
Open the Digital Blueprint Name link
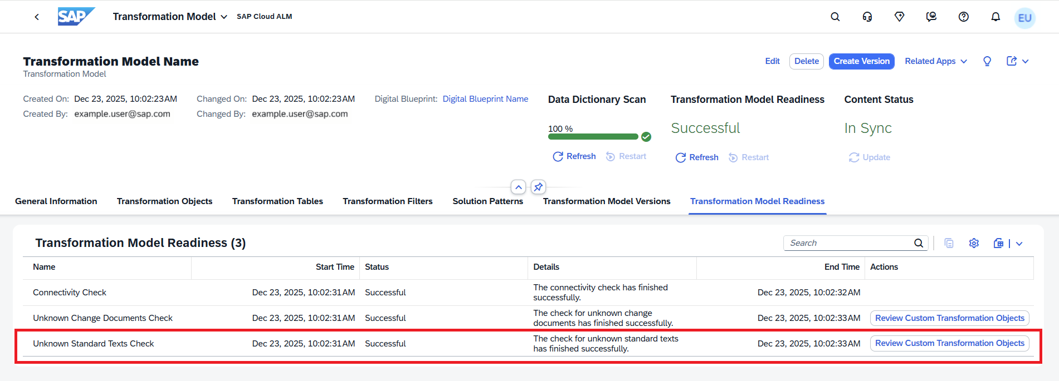tap(485, 99)
